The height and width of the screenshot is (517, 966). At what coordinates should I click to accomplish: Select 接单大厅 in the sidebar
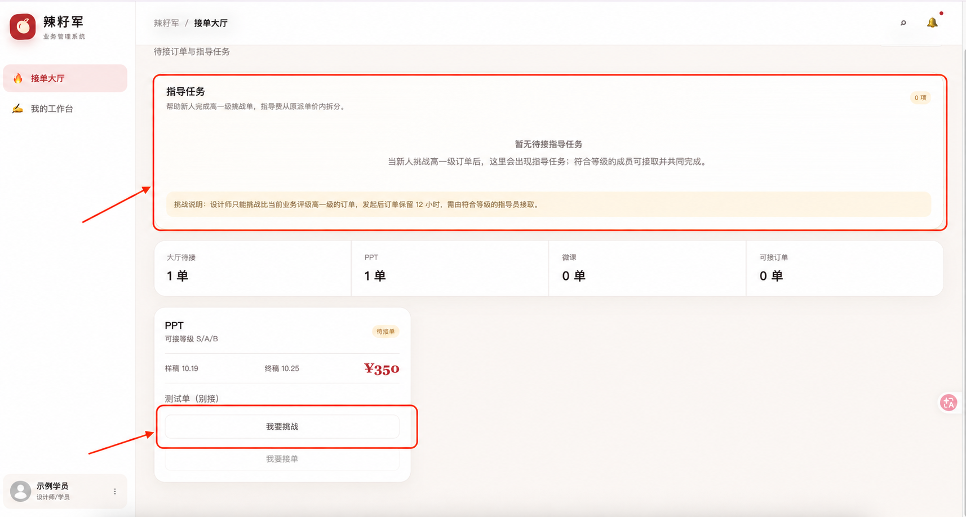65,78
